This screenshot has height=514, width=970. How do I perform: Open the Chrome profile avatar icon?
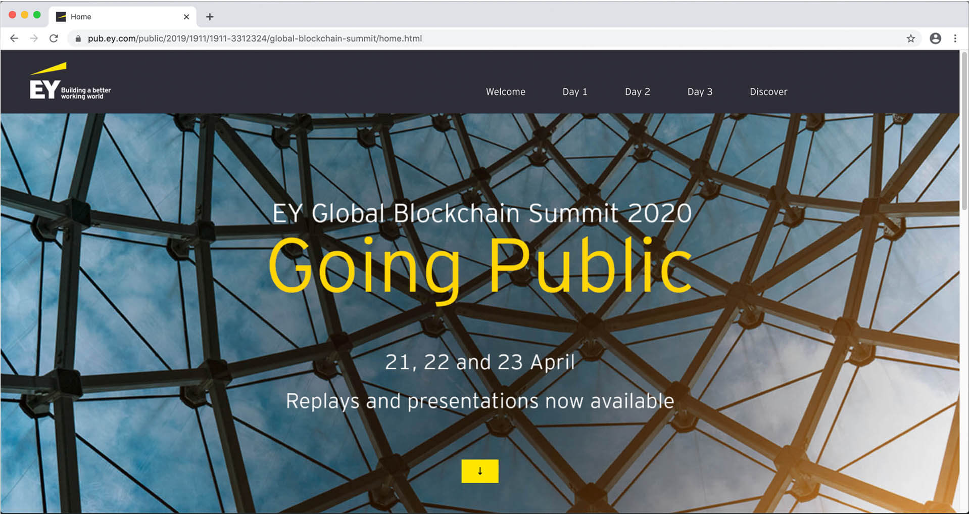pos(935,38)
